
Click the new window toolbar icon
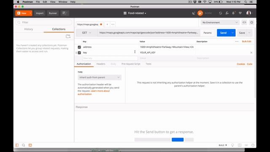pyautogui.click(x=65, y=13)
